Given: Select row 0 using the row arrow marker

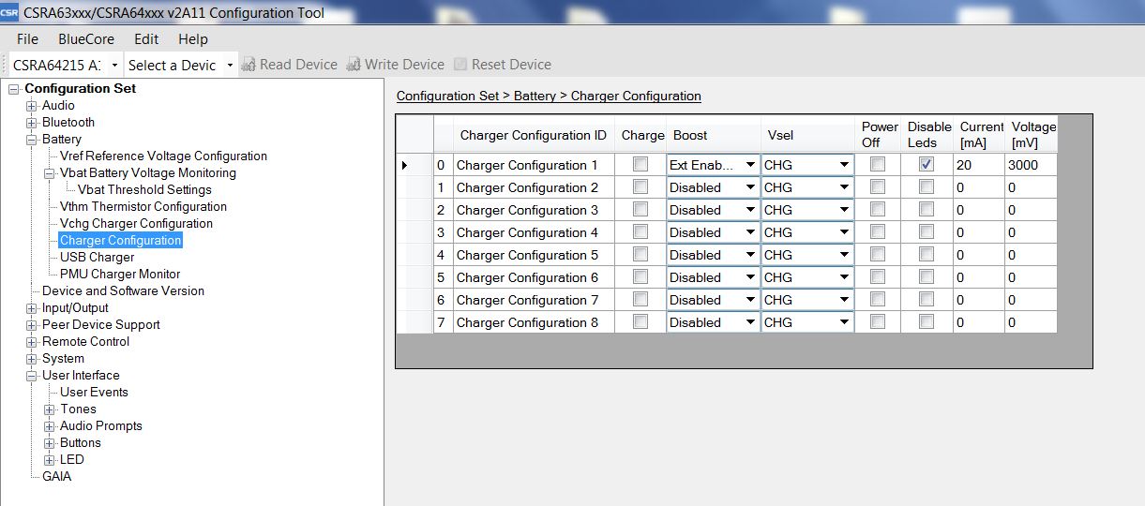Looking at the screenshot, I should pos(405,166).
